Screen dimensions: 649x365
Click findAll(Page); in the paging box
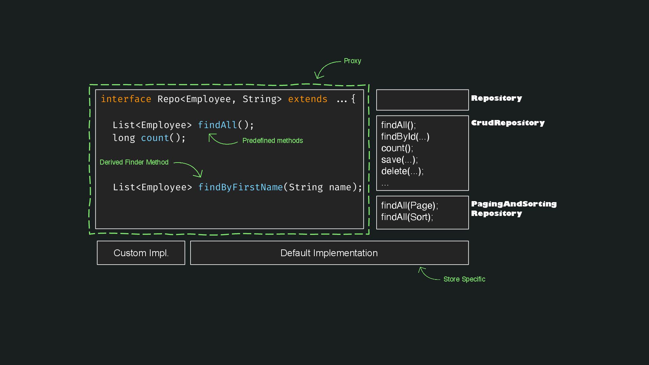tap(409, 205)
